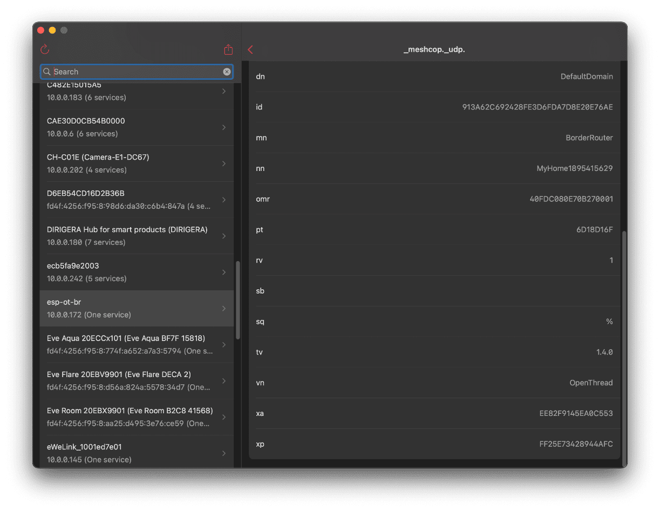Select the ecb5fa9e2003 device row
The width and height of the screenshot is (660, 511).
click(x=130, y=272)
